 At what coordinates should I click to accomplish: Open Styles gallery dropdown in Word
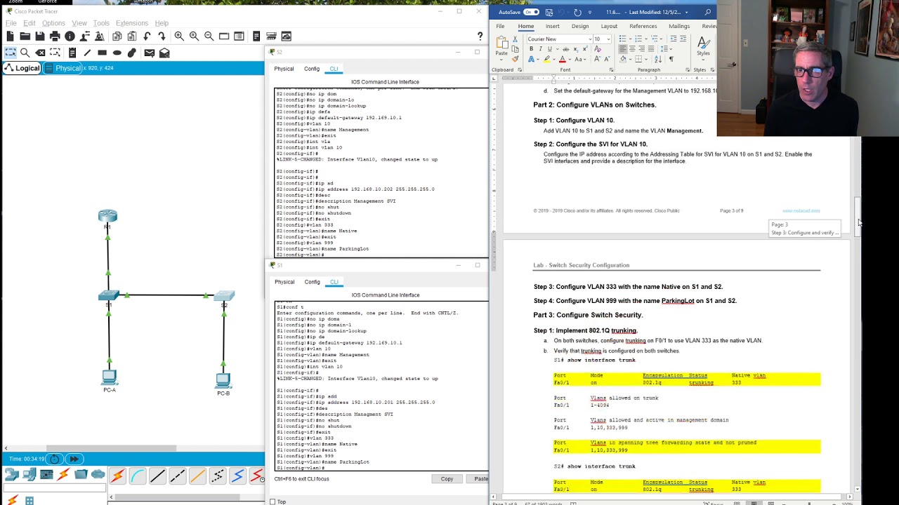point(703,60)
